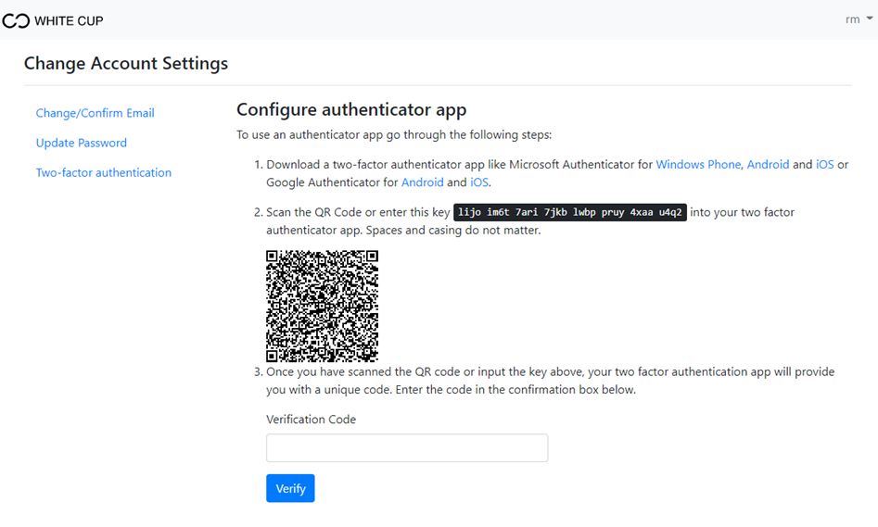The image size is (878, 527).
Task: Open Google Authenticator Android link
Action: point(422,182)
